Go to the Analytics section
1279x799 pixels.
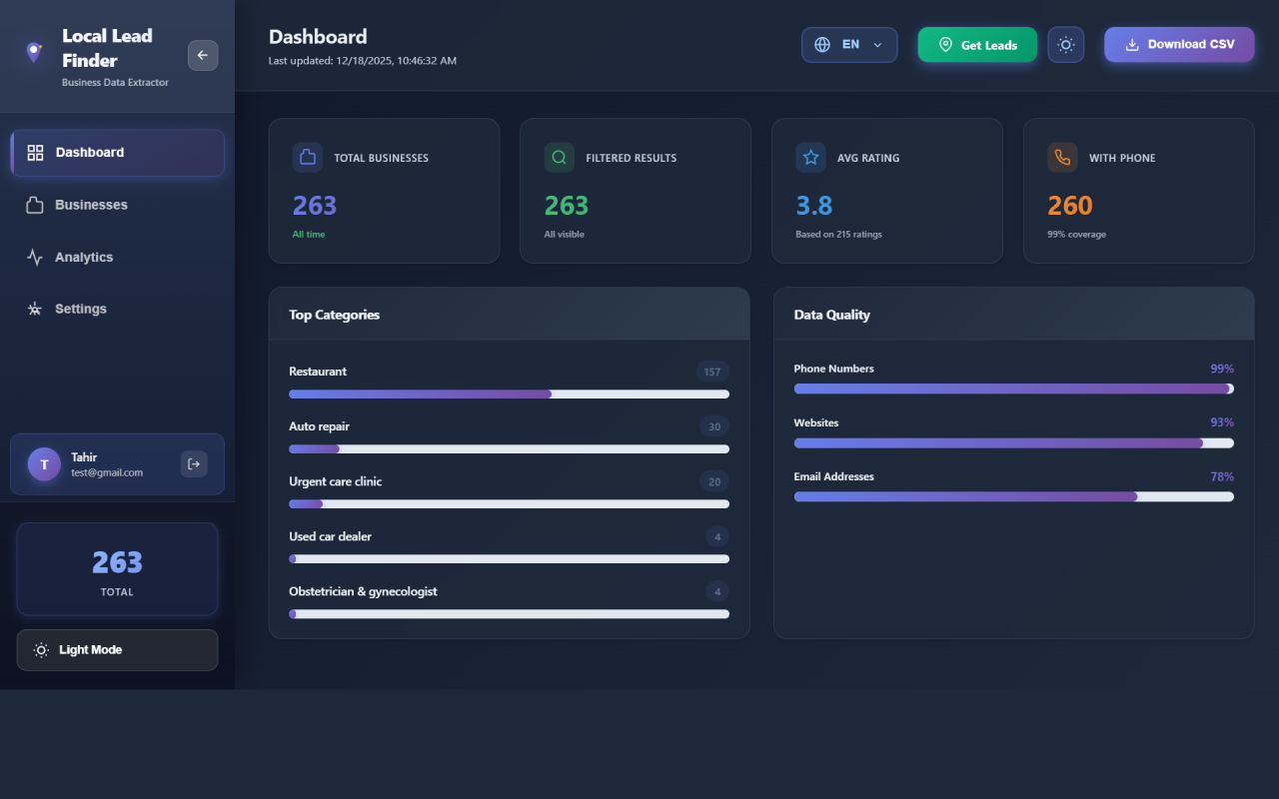(84, 258)
